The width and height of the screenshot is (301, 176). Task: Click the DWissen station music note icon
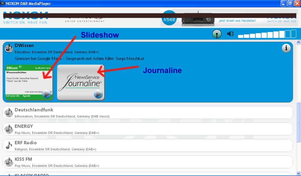tap(9, 48)
